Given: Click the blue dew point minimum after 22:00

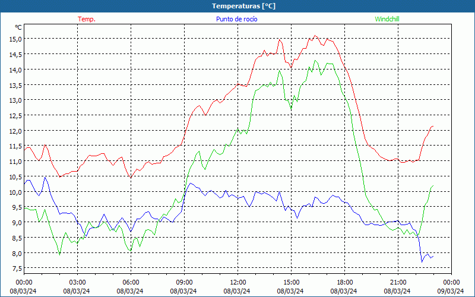Looking at the screenshot, I should click(422, 262).
